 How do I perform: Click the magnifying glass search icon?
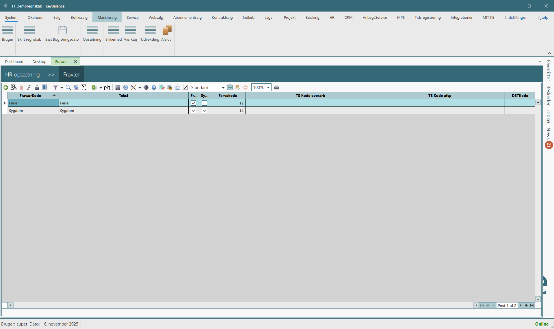click(x=68, y=87)
